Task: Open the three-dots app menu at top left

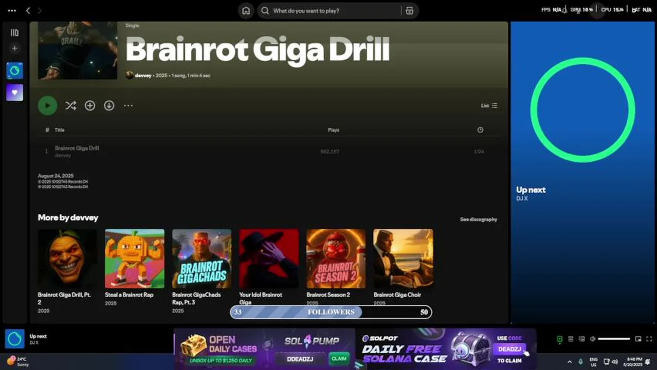Action: (12, 10)
